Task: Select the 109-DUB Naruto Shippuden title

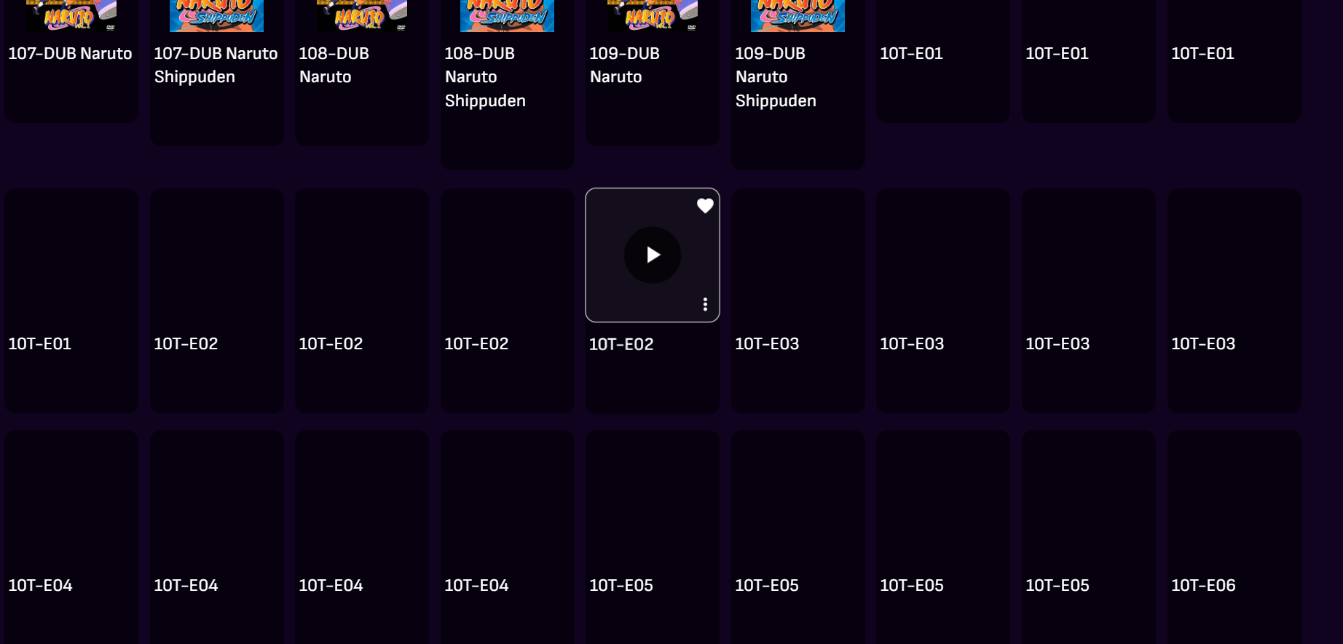Action: [x=776, y=76]
